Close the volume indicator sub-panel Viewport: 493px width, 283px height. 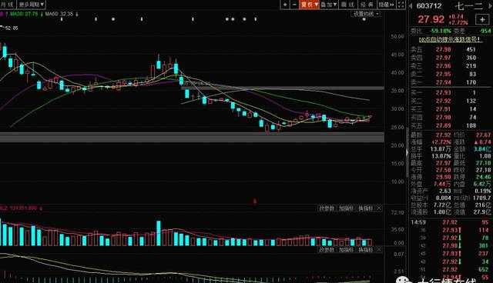(x=379, y=208)
